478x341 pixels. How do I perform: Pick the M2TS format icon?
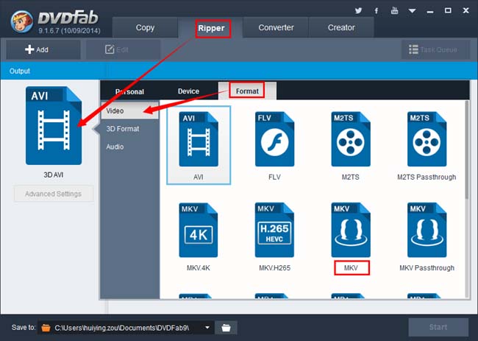(351, 139)
